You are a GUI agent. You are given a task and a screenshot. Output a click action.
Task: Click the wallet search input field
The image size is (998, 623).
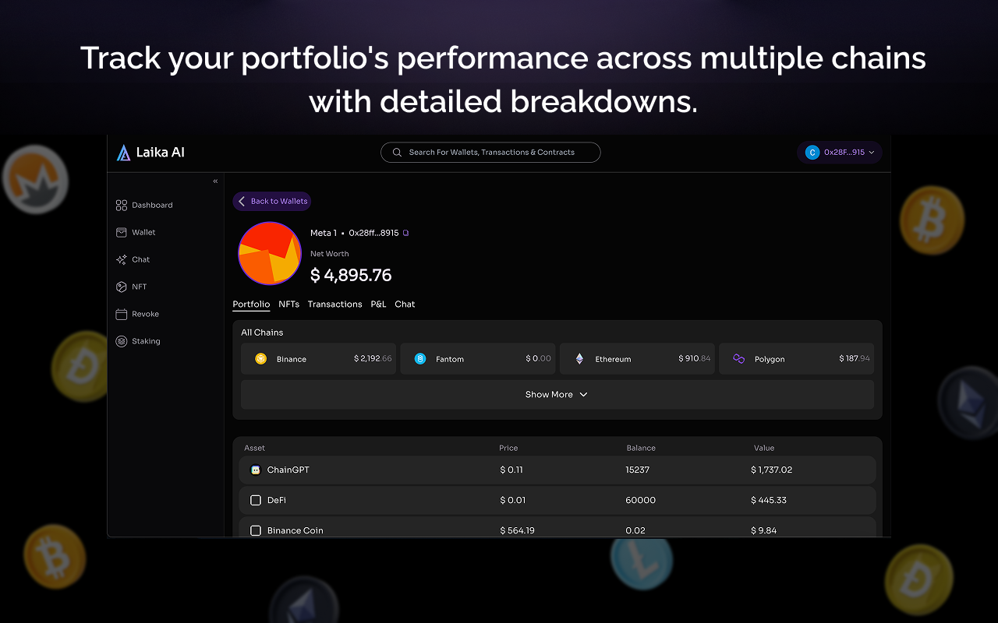490,152
